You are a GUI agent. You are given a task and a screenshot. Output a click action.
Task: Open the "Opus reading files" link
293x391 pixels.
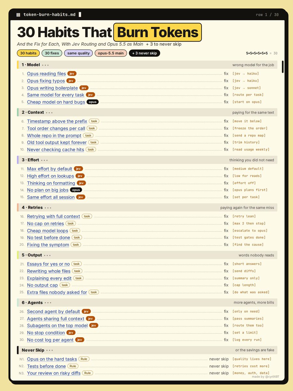coord(46,74)
